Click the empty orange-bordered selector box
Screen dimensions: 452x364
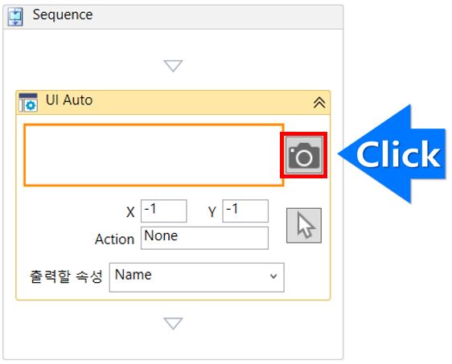pos(154,155)
